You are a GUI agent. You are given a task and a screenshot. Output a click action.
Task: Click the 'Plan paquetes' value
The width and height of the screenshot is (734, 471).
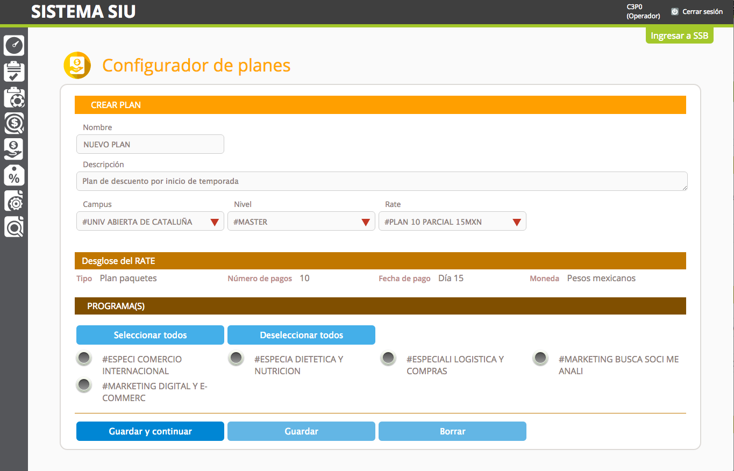[129, 279]
